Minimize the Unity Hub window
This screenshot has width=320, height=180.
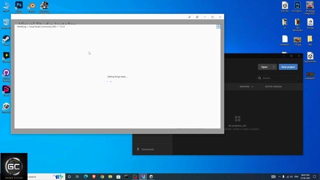tap(283, 55)
